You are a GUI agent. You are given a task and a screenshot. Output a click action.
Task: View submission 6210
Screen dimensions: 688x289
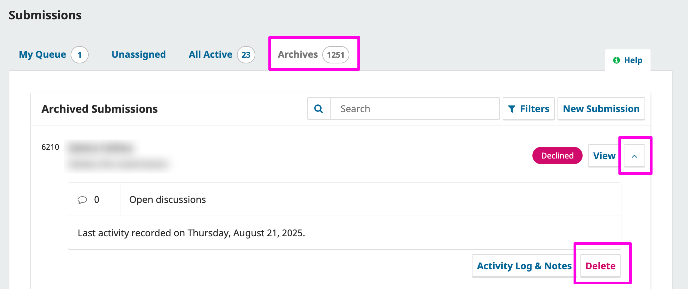point(604,156)
